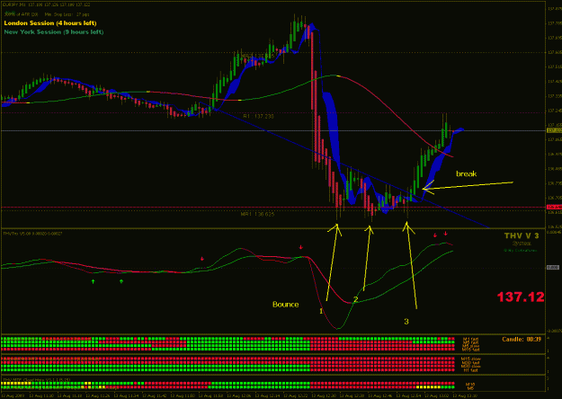Click the MR1 : 136.625 pivot label
This screenshot has height=399, width=562.
tap(257, 214)
